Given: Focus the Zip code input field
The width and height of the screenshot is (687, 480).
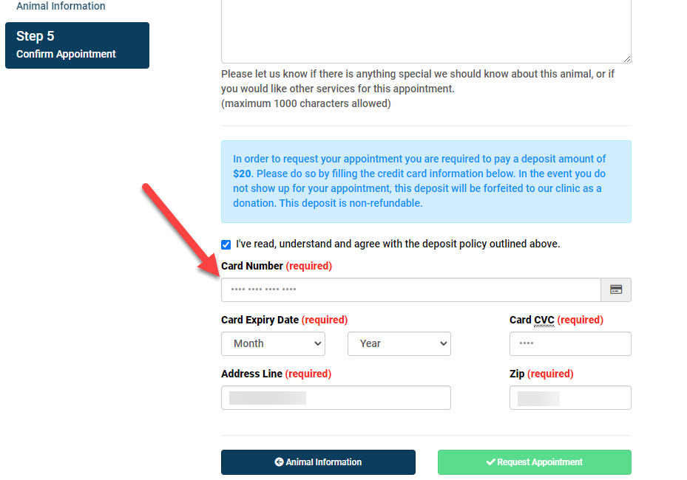Looking at the screenshot, I should tap(570, 398).
